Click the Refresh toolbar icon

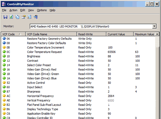pyautogui.click(x=11, y=17)
